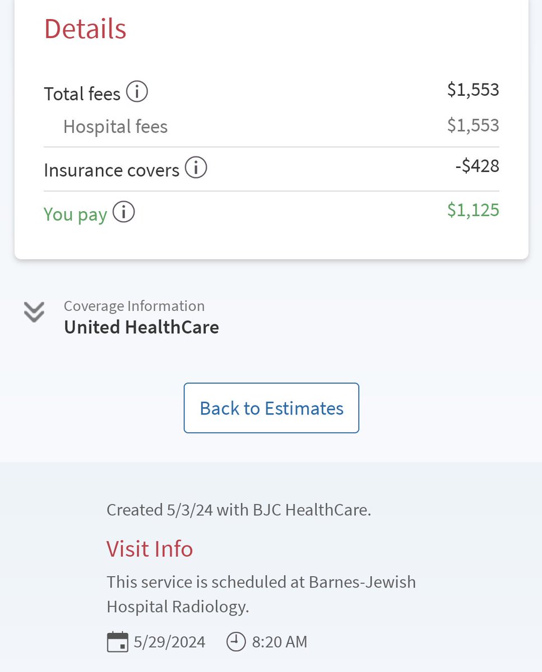Open info icon next to Total fees
This screenshot has width=542, height=672.
137,91
